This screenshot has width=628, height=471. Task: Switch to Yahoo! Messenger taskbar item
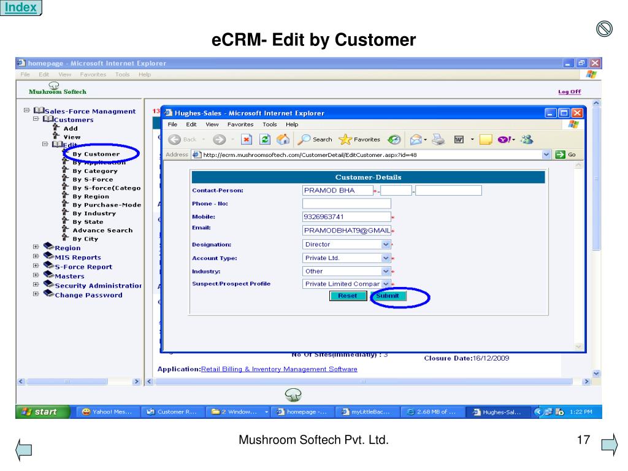click(107, 412)
